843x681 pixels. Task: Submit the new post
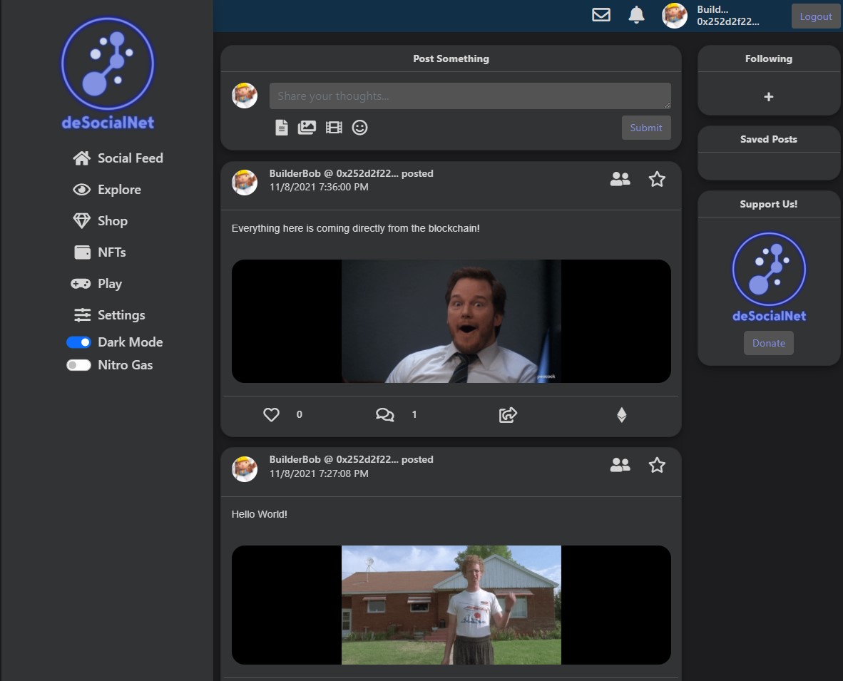pos(646,128)
